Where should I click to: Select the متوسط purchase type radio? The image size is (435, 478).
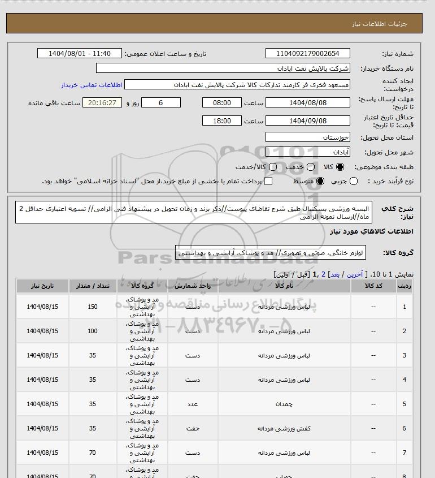[320, 181]
